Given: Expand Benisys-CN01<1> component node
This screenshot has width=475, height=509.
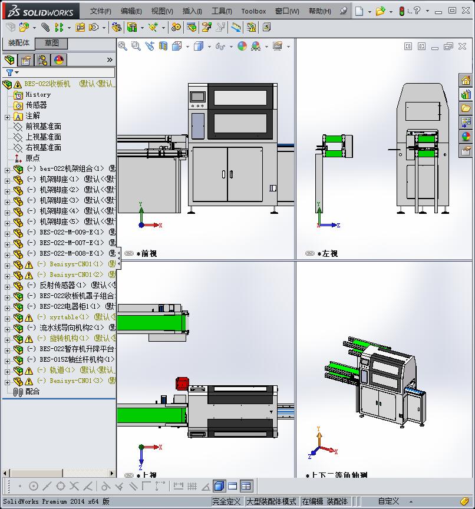Looking at the screenshot, I should (x=8, y=266).
